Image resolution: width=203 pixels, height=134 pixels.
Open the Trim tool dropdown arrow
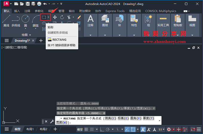[x=73, y=17]
